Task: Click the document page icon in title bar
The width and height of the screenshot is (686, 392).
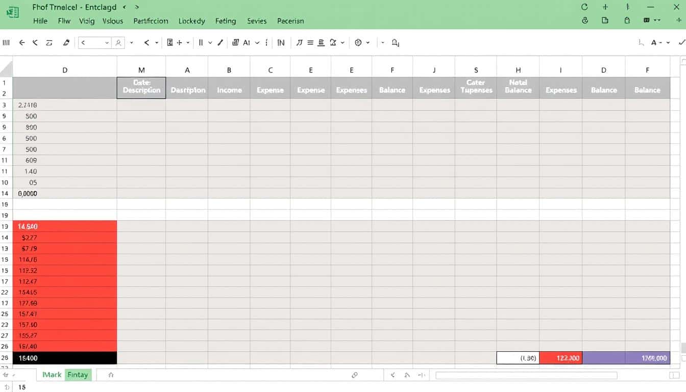Action: 605,20
